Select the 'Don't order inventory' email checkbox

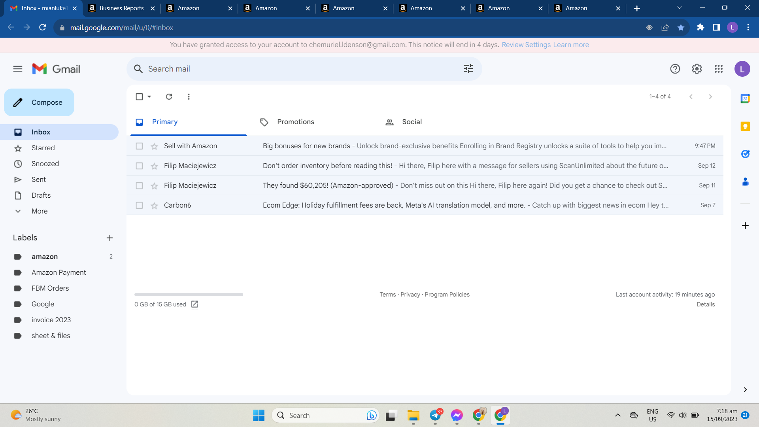coord(139,166)
